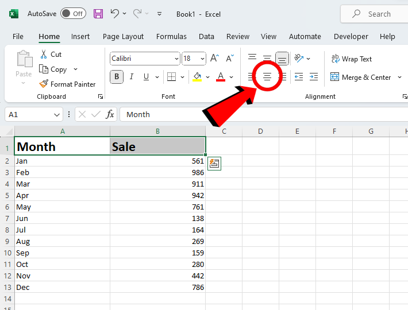
Task: Switch to the Formulas tab
Action: [171, 36]
